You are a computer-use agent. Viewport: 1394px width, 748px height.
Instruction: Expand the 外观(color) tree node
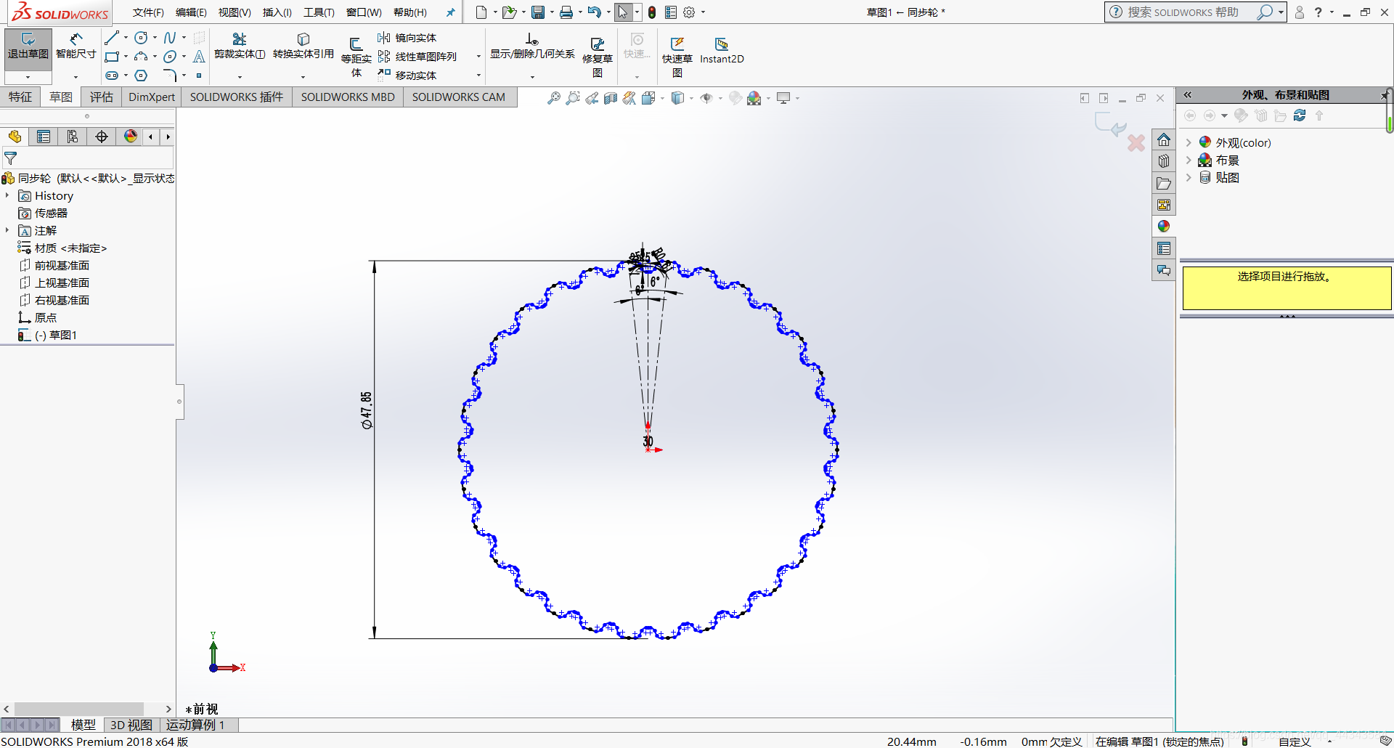point(1189,142)
